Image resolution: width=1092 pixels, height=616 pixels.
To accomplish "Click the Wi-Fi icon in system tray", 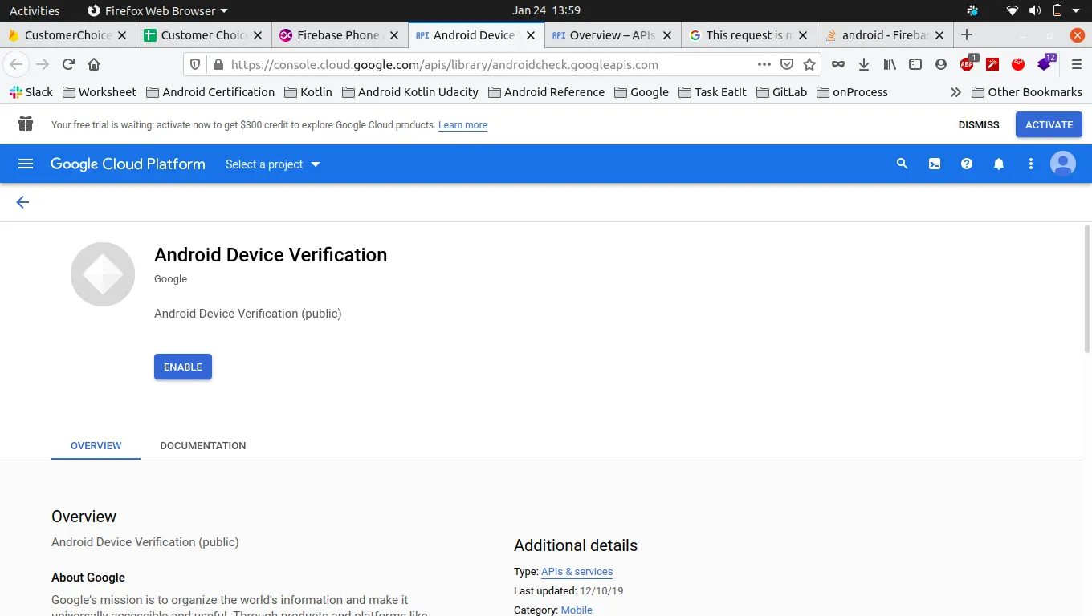I will click(1013, 10).
